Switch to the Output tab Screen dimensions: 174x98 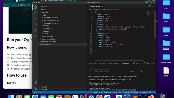pyautogui.click(x=102, y=63)
